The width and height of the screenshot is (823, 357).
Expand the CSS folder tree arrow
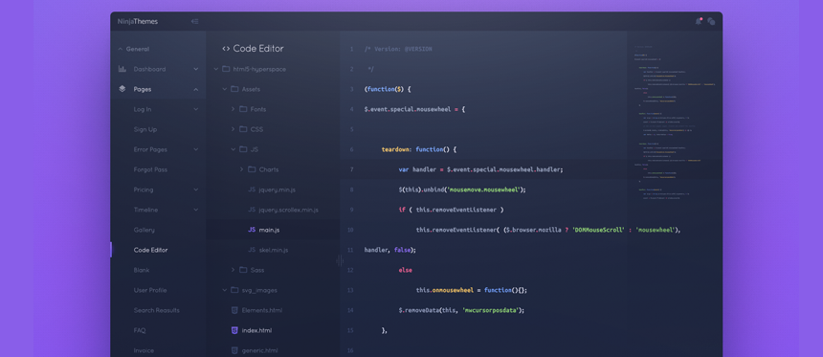point(234,129)
